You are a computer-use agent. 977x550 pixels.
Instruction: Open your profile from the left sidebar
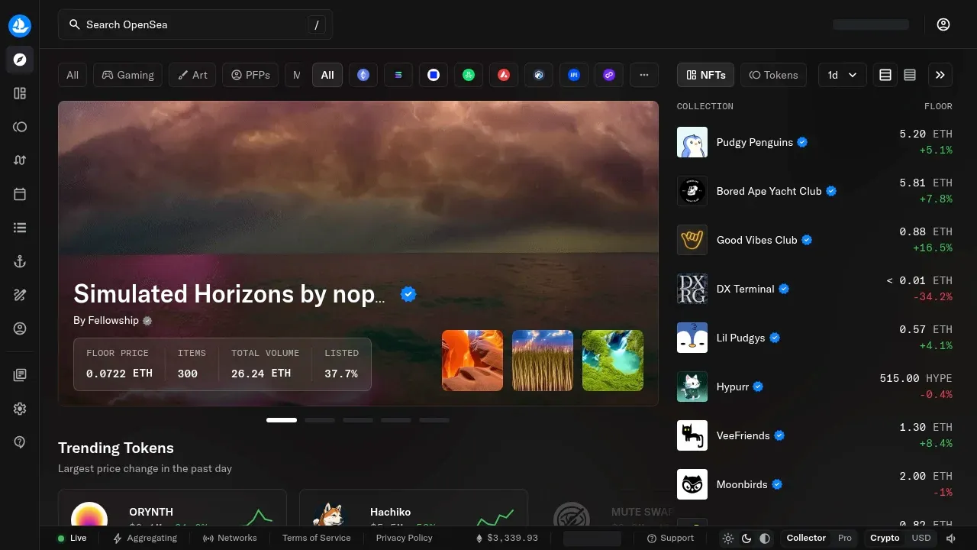click(20, 328)
